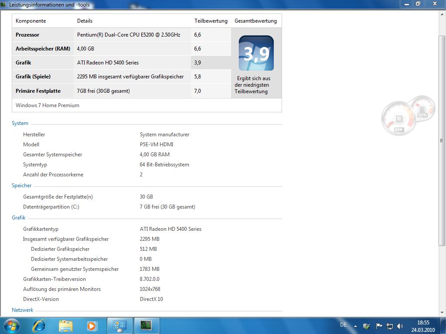Click the DirectX 10 value
The height and width of the screenshot is (334, 446).
point(151,299)
